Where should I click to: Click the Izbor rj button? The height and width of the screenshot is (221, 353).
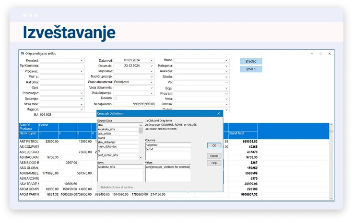251,69
